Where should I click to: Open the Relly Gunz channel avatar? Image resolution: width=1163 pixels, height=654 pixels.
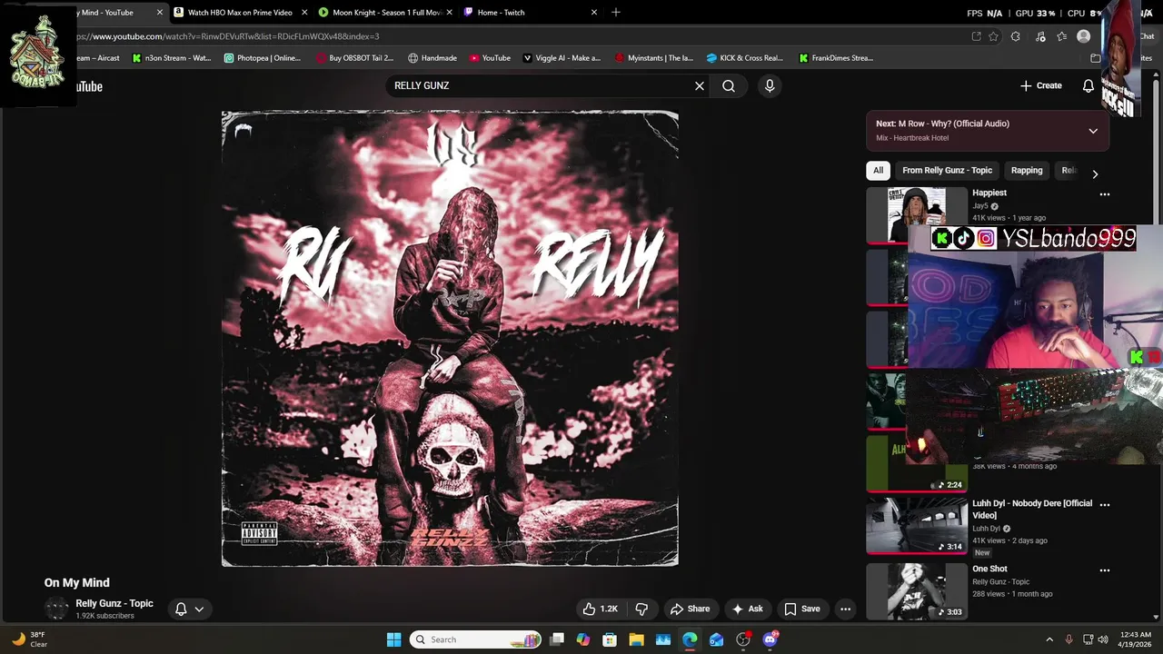[57, 609]
